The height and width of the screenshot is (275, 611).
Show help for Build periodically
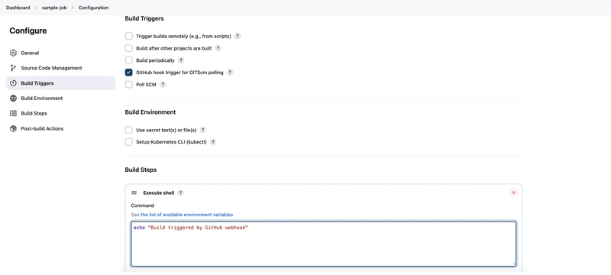point(181,60)
